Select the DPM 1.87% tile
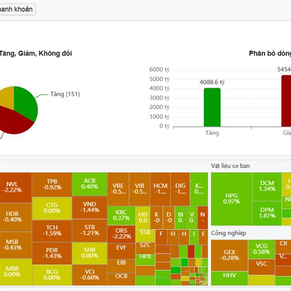Screen dimensions: 291x291 point(267,213)
